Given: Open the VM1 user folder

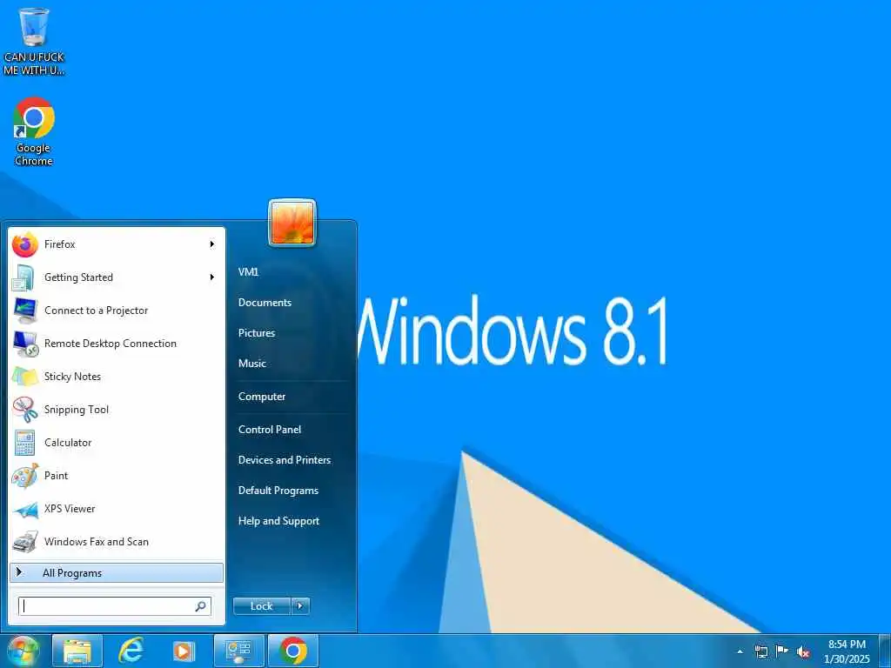Looking at the screenshot, I should (248, 272).
